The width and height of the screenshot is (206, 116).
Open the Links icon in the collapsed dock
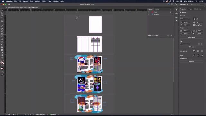tap(176, 13)
